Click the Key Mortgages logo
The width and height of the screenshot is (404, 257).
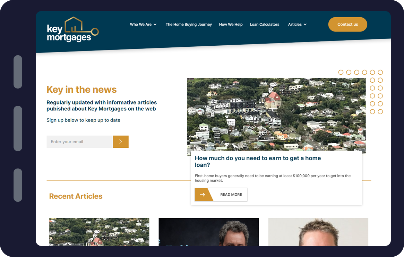coord(72,30)
